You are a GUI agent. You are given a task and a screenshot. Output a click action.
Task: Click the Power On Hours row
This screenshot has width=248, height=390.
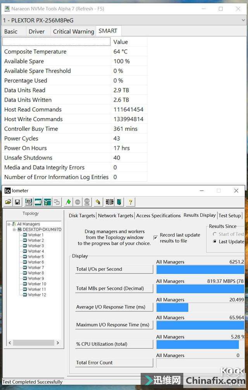point(75,148)
